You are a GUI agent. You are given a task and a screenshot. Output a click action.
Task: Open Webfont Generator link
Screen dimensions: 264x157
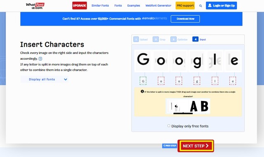click(158, 5)
